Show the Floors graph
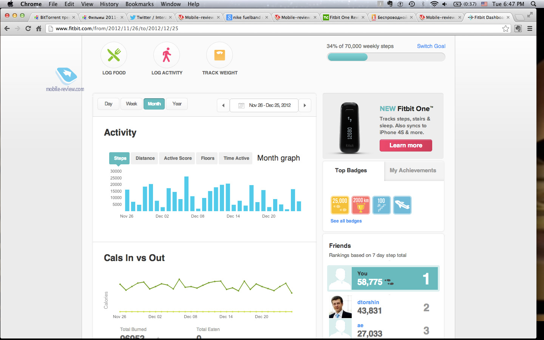This screenshot has width=544, height=340. pos(207,158)
